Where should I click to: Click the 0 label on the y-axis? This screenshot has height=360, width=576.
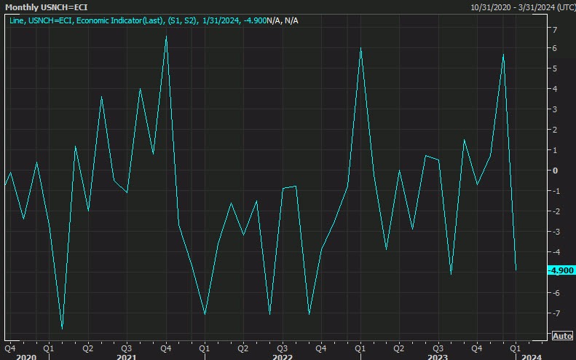pos(555,171)
